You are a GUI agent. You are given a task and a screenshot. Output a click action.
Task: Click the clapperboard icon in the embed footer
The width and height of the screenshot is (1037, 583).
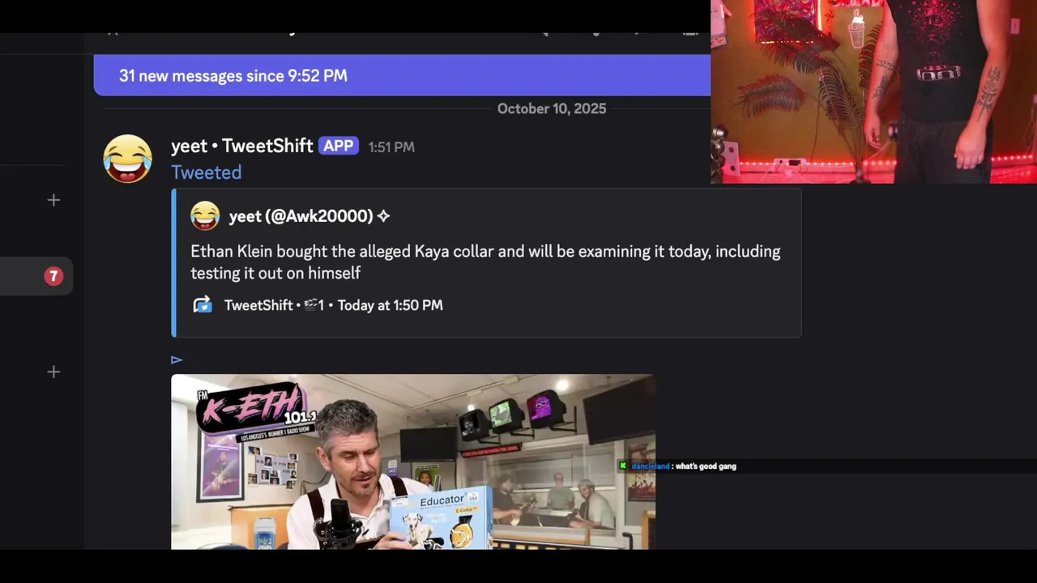click(x=310, y=305)
